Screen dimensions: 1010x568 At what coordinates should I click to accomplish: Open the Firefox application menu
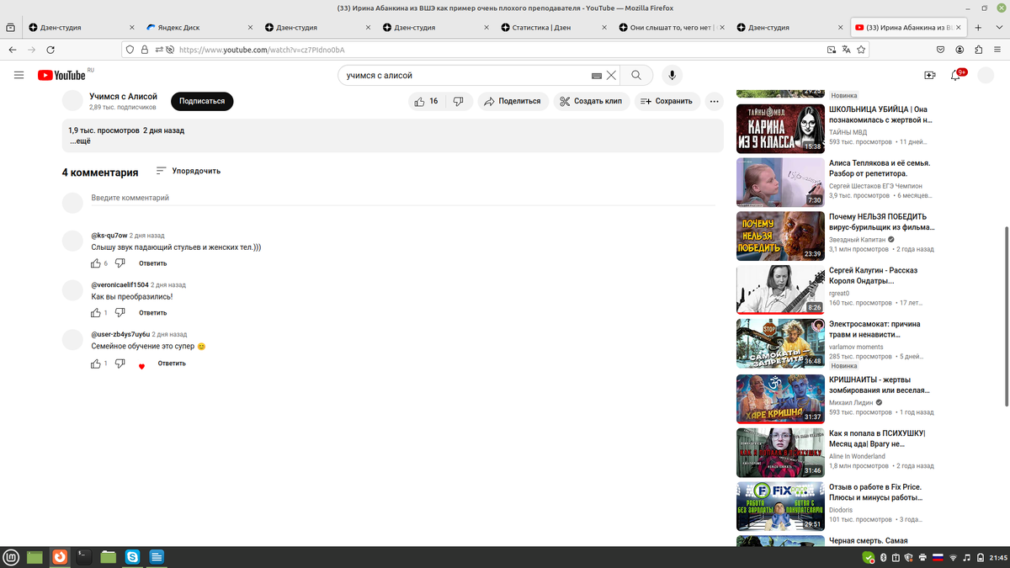pyautogui.click(x=998, y=50)
